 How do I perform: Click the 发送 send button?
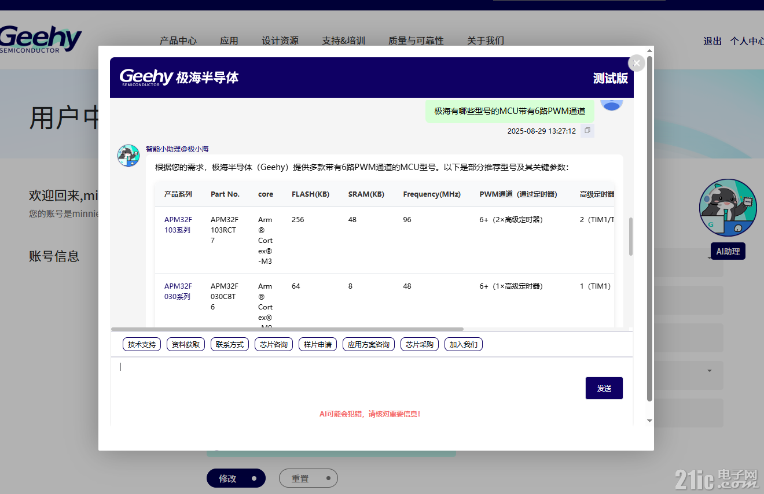[x=604, y=388]
